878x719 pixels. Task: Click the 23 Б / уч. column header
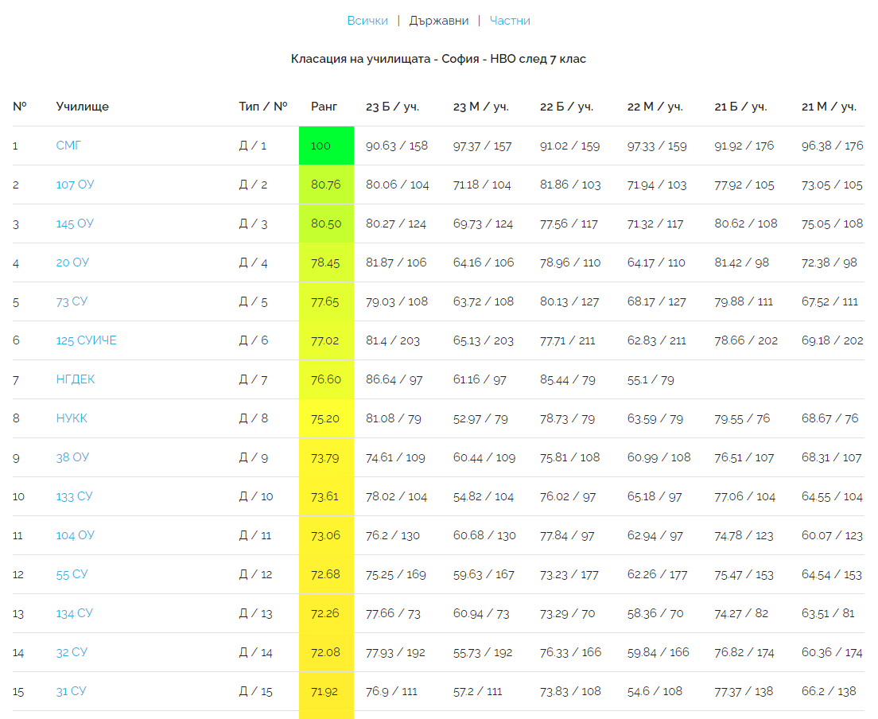click(x=392, y=107)
